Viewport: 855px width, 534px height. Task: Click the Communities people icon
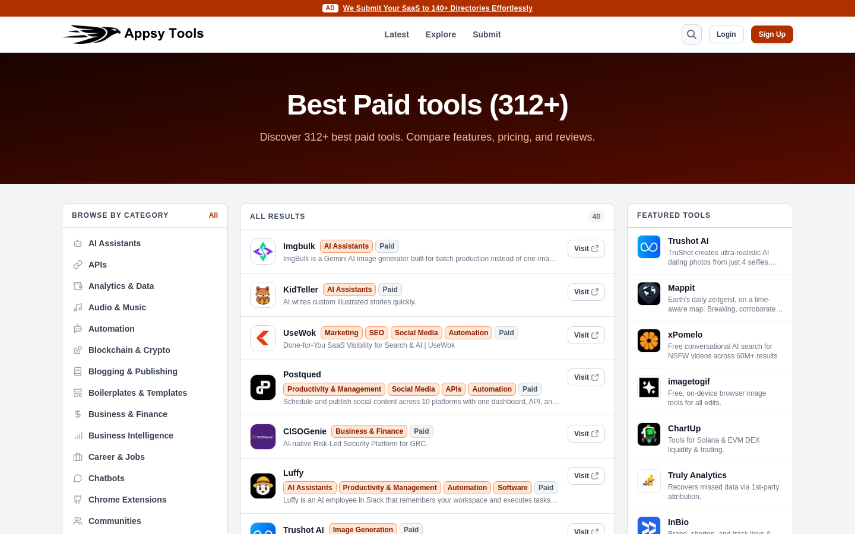(78, 521)
